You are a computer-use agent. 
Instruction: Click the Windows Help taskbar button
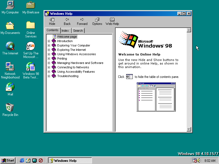[70, 160]
